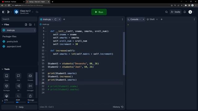Open the tools panel scrollbar

[37, 79]
